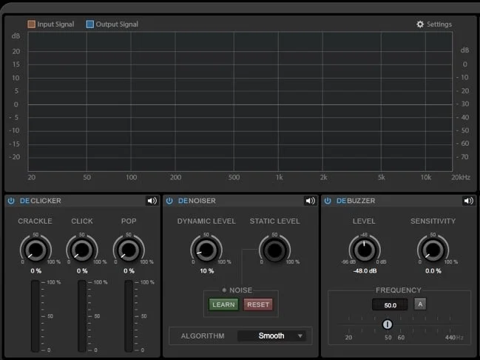Click the FREQUENCY section label
Screen dimensions: 480x360
click(398, 290)
